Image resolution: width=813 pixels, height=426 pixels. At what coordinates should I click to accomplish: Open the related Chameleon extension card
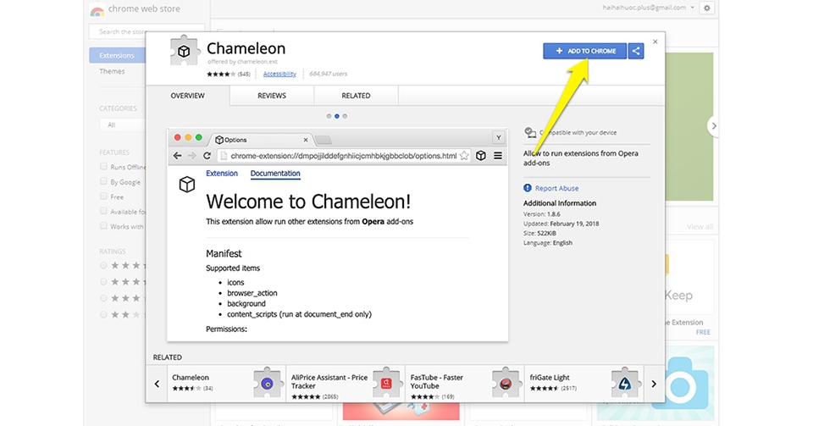tap(227, 384)
